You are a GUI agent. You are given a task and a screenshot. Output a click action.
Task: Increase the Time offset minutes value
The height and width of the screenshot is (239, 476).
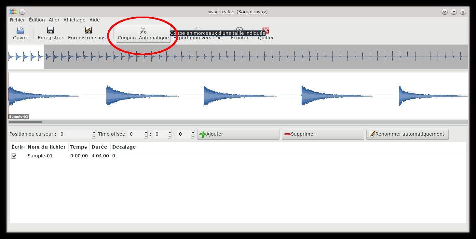click(x=146, y=132)
